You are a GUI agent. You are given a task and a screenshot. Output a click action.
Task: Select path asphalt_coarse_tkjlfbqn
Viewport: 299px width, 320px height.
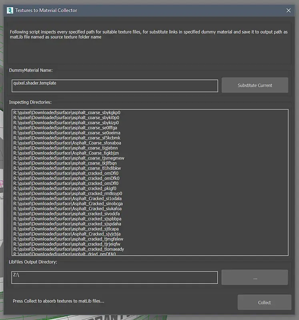[x=65, y=163]
